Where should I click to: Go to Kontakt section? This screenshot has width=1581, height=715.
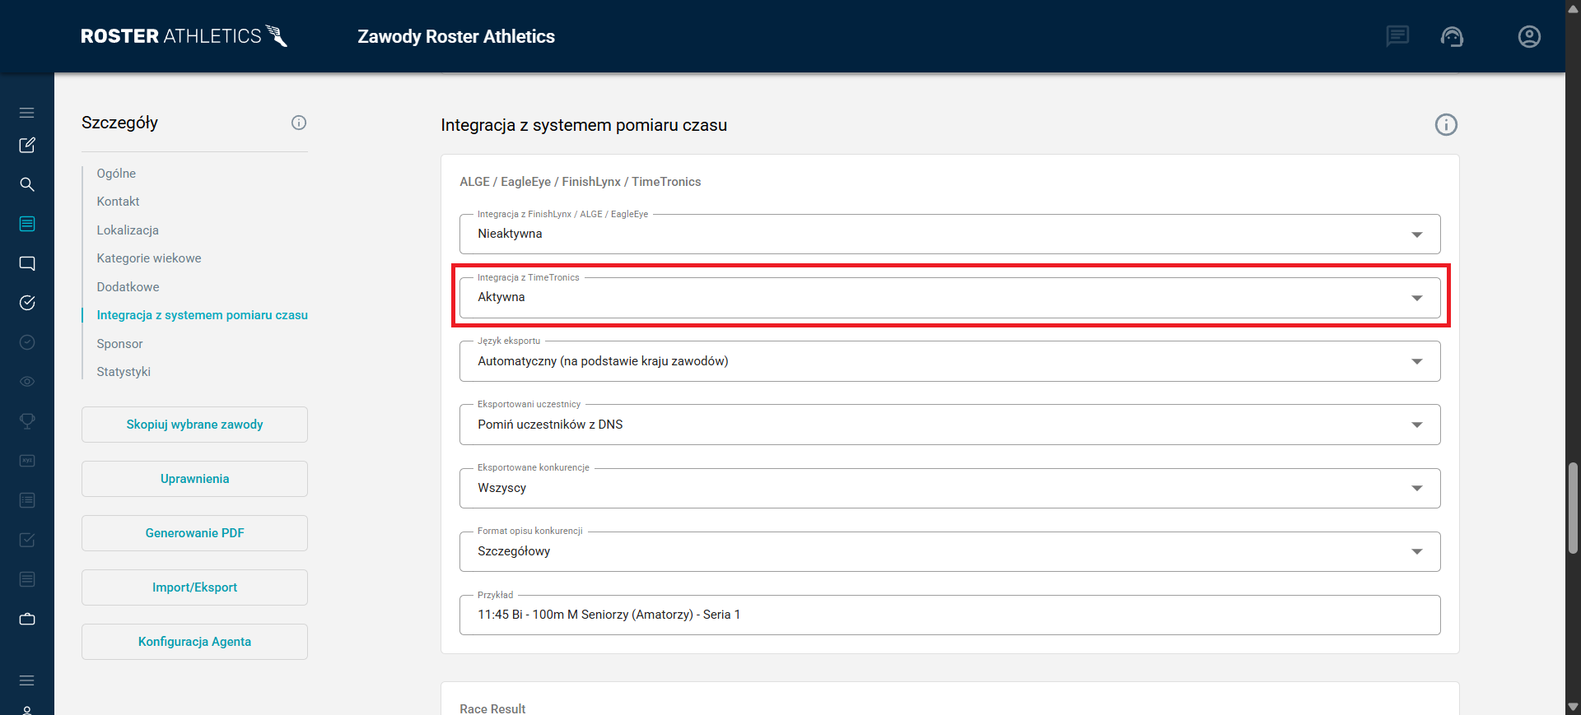click(118, 202)
